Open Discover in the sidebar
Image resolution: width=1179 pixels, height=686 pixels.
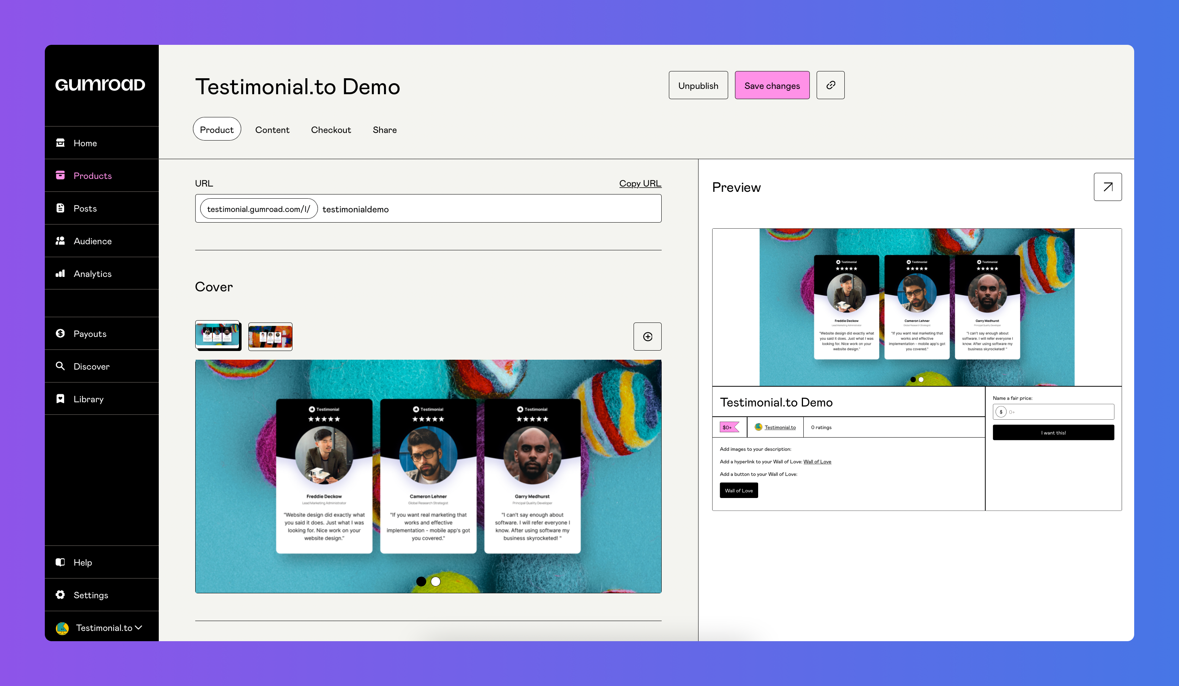[101, 367]
